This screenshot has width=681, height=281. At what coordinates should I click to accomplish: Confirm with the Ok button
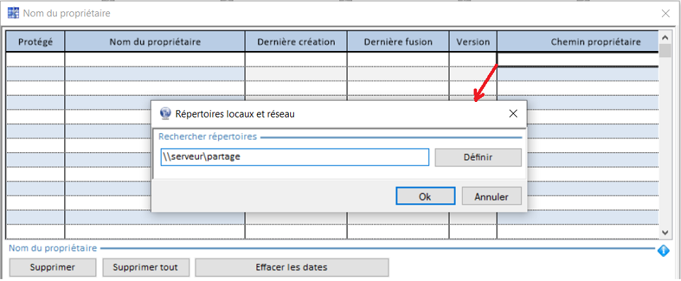[425, 196]
